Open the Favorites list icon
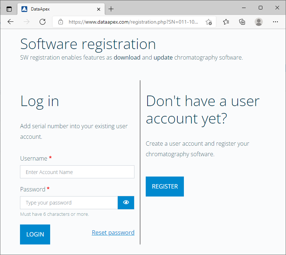 tap(226, 22)
